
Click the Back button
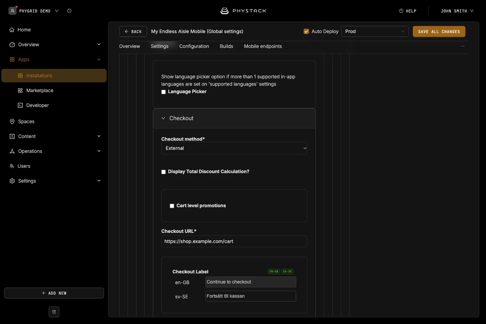[x=133, y=31]
